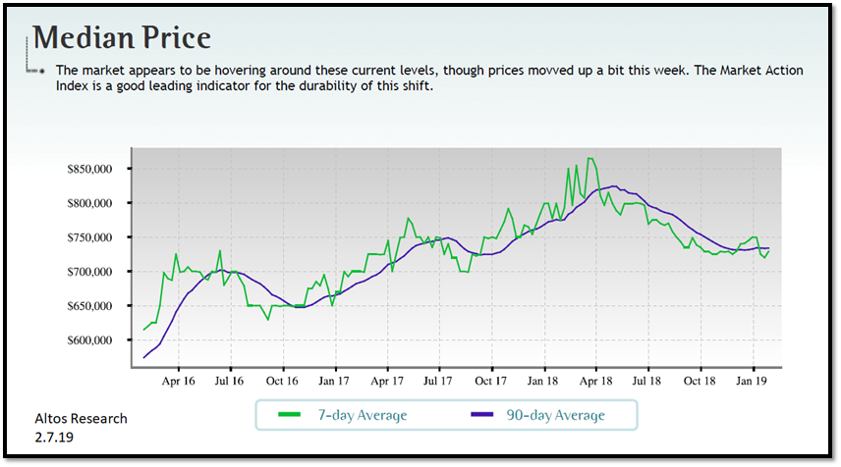Click the Altos Research source text
The image size is (841, 467).
78,418
